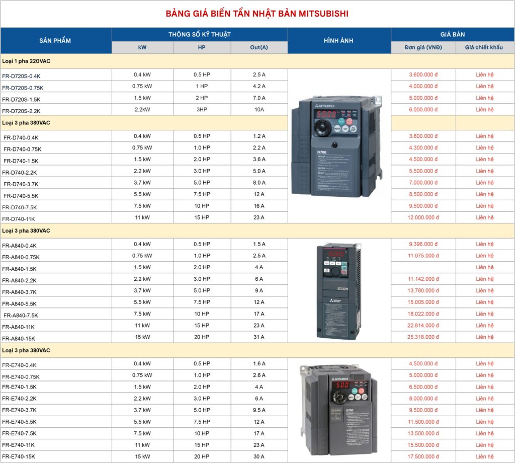The image size is (515, 463).
Task: Select the 25.318.000 đ price cell
Action: pyautogui.click(x=423, y=337)
